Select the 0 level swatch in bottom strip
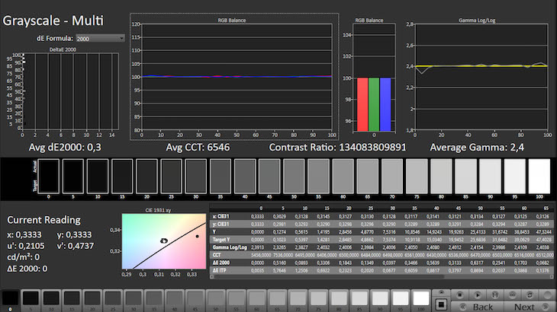Viewport: 557px width, 312px height. 10,298
